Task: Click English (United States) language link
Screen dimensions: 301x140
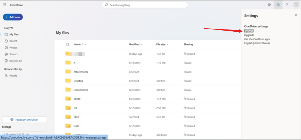Action: coord(257,43)
